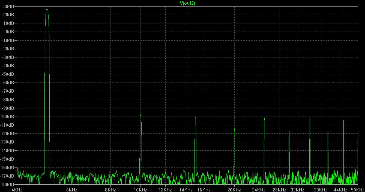The width and height of the screenshot is (365, 192).
Task: Click the 4KHz frequency axis label
Action: click(17, 190)
